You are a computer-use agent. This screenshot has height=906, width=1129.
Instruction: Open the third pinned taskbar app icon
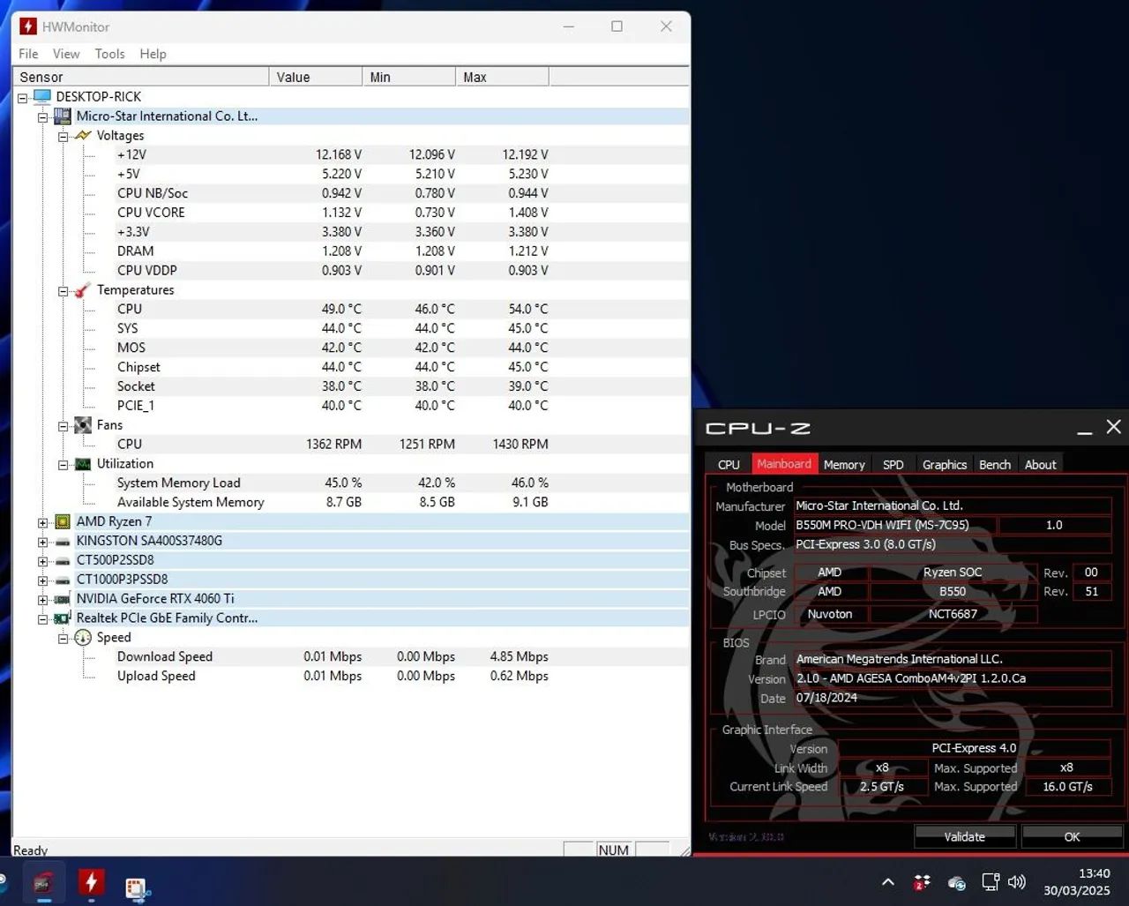[x=138, y=887]
